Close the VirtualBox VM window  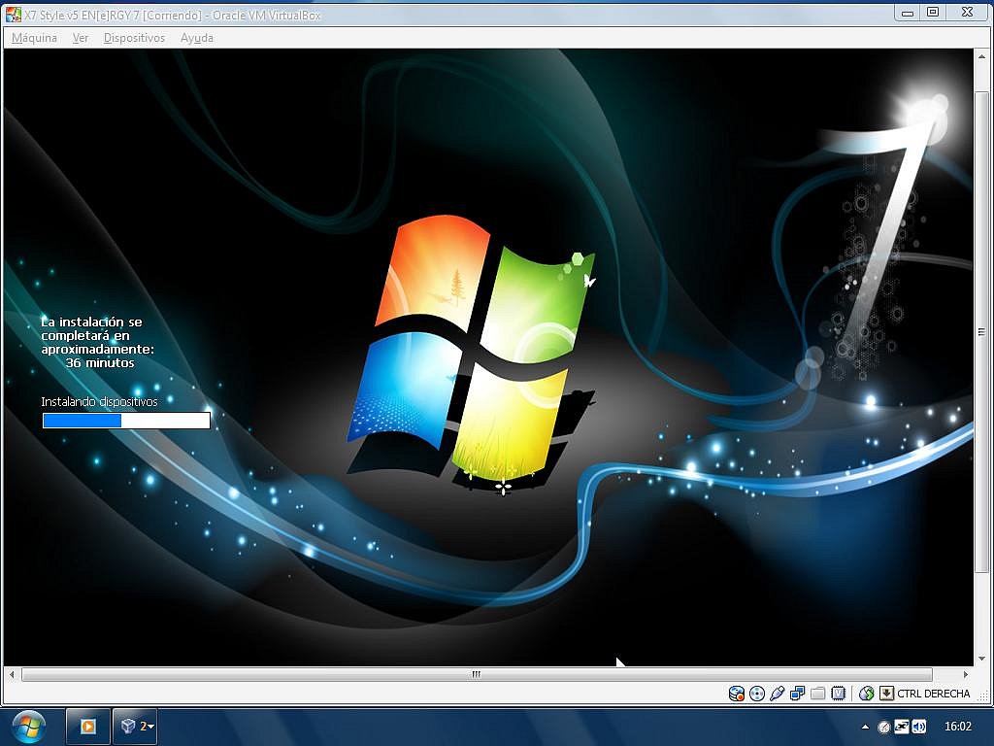click(968, 13)
